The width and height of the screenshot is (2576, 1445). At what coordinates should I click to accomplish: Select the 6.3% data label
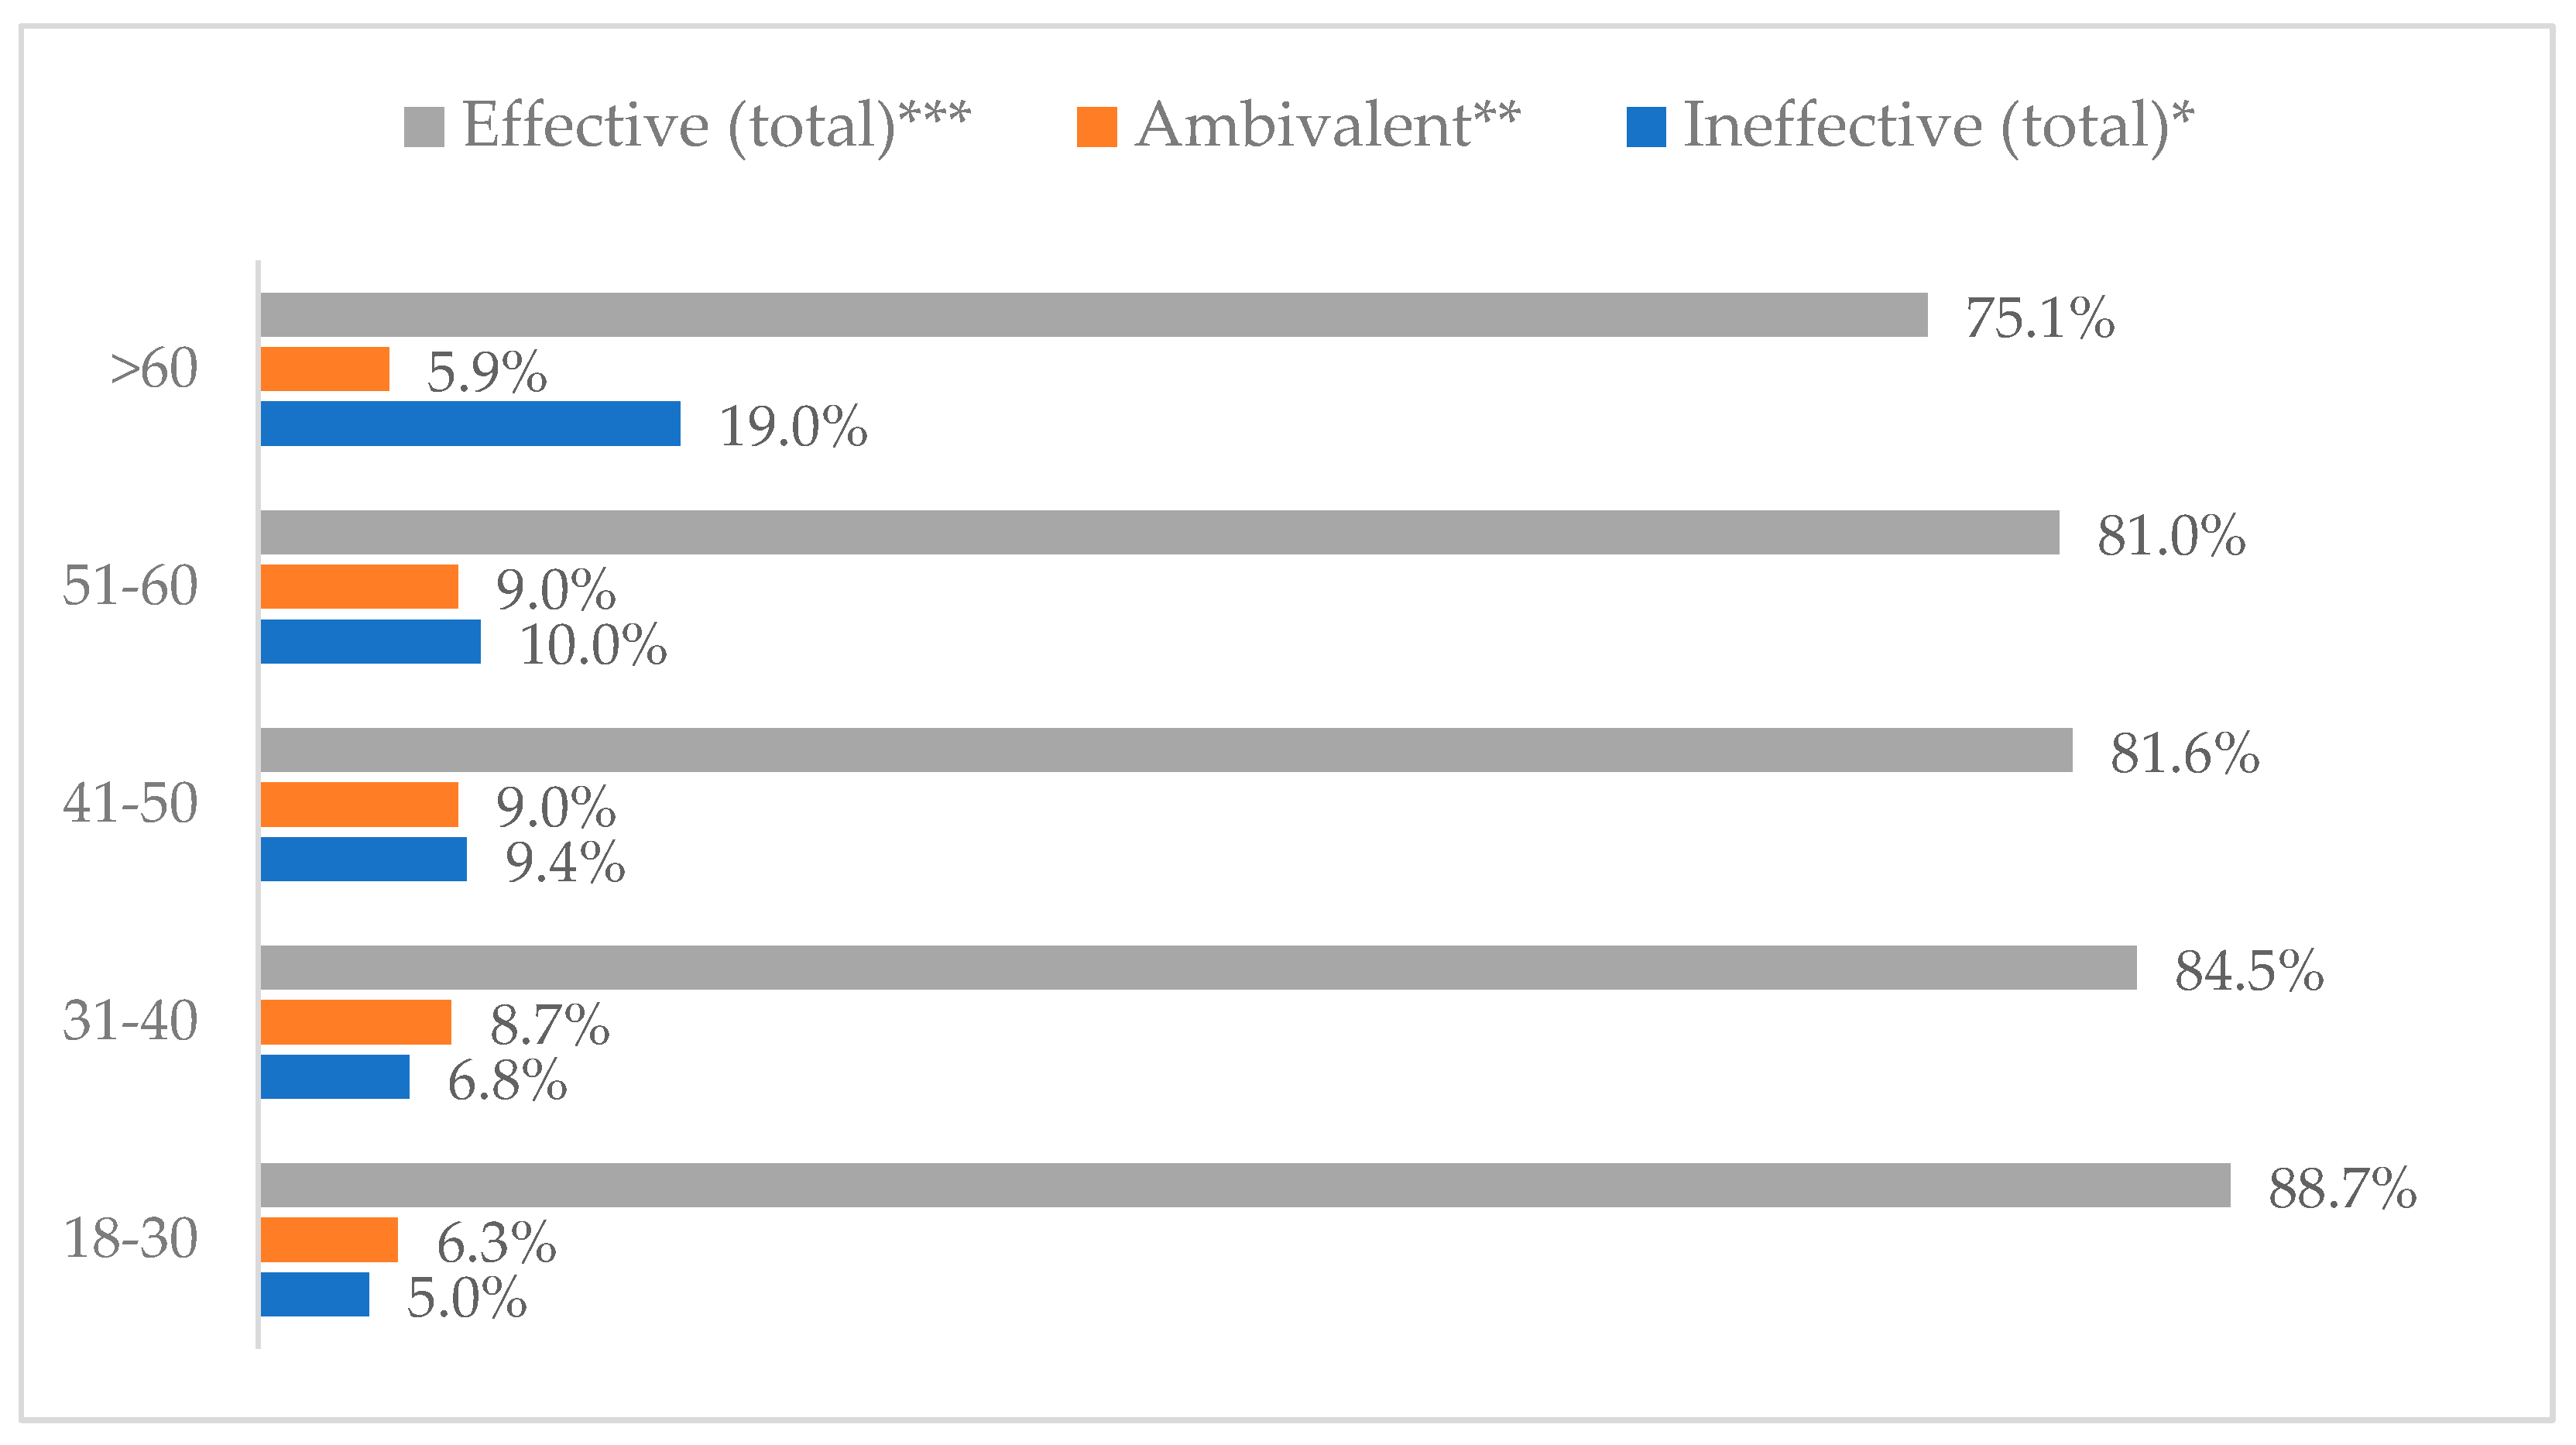click(496, 1243)
